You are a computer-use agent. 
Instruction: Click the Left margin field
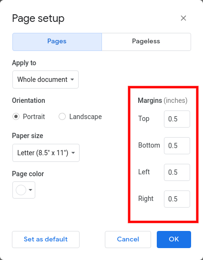177,172
